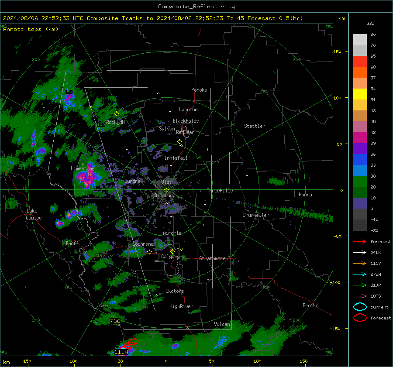The image size is (393, 367).
Task: Click the Innisfail city label
Action: point(176,158)
